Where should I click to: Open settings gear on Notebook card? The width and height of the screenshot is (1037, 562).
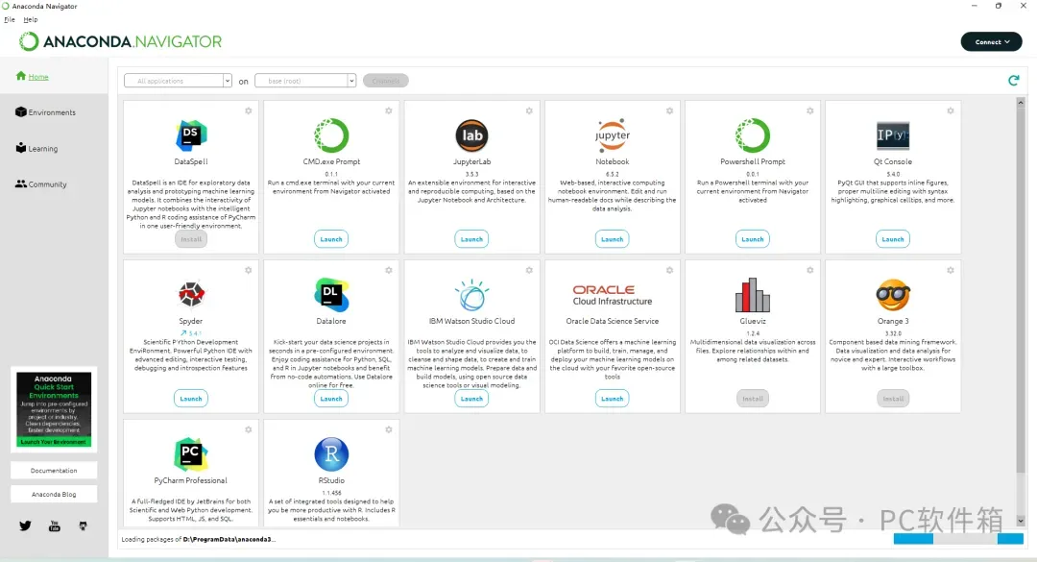pos(669,110)
